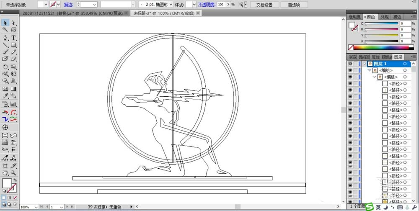Viewport: 419px width, 211px height.
Task: Toggle lock box for 图层 1
Action: (356, 64)
